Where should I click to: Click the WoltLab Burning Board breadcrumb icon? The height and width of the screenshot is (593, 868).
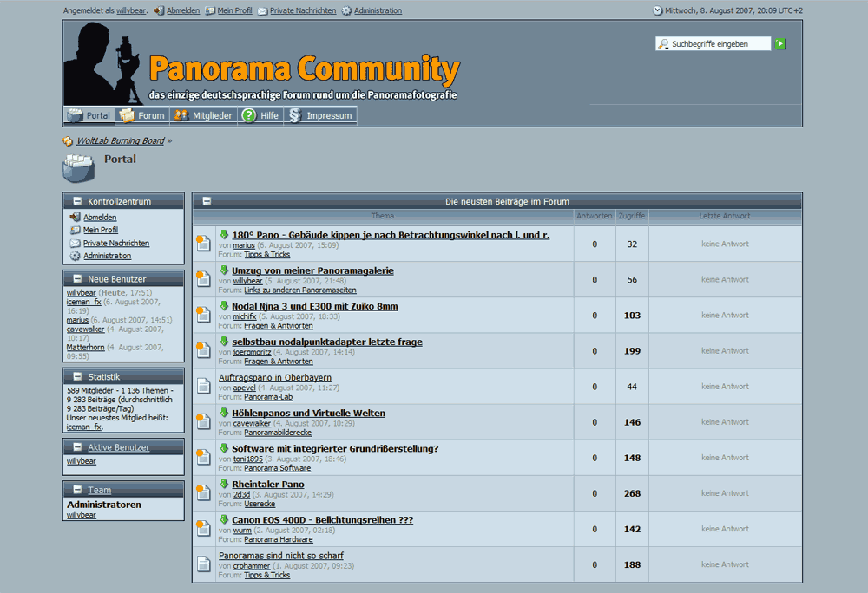68,141
